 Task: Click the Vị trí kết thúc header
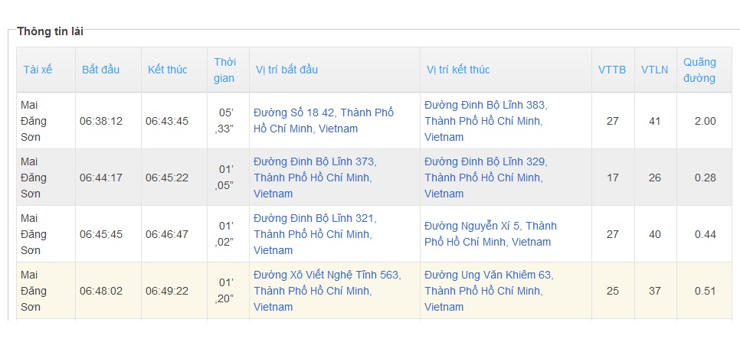click(458, 70)
